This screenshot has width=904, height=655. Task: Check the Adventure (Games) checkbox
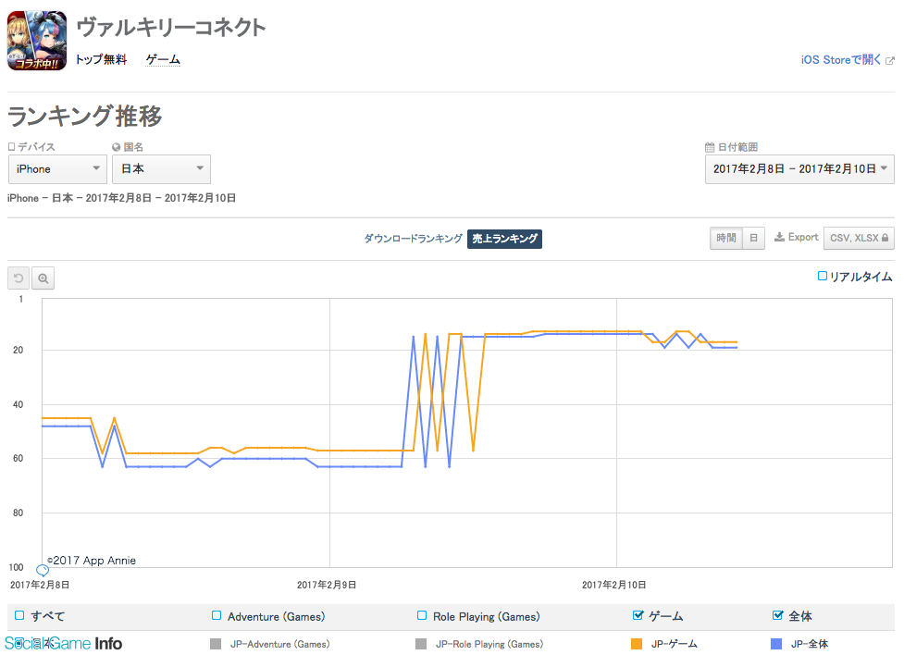click(217, 616)
